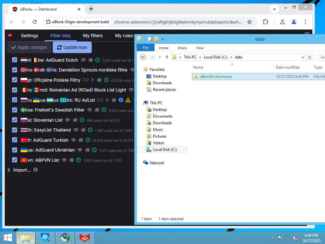
Task: Open Downloads under Favorites
Action: tap(162, 83)
